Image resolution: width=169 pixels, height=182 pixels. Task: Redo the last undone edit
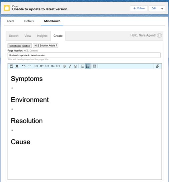pos(29,66)
